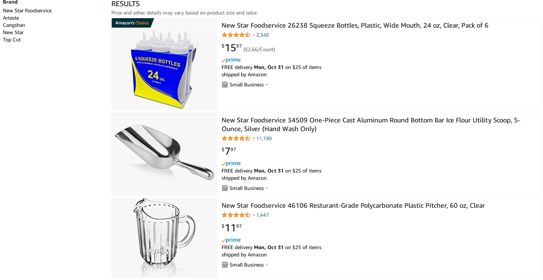Click the Prime logo on the squeeze bottles listing
Screen dimensions: 543x280
pyautogui.click(x=231, y=60)
